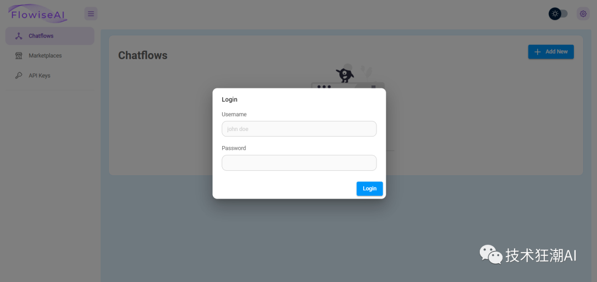Click the hamburger menu icon beside the logo
The width and height of the screenshot is (597, 282).
(91, 14)
